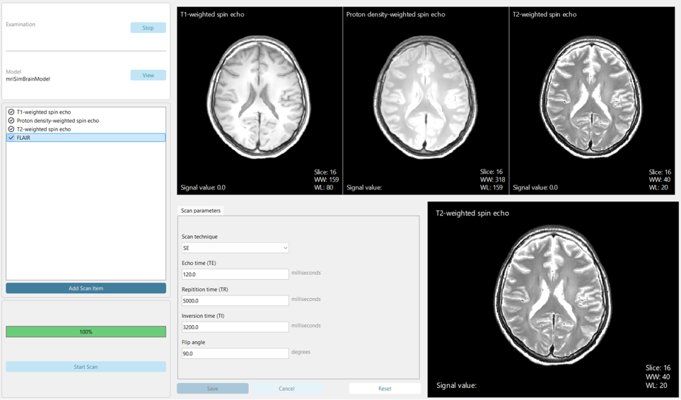Click the T2-weighted spin echo status icon in list

pyautogui.click(x=11, y=129)
